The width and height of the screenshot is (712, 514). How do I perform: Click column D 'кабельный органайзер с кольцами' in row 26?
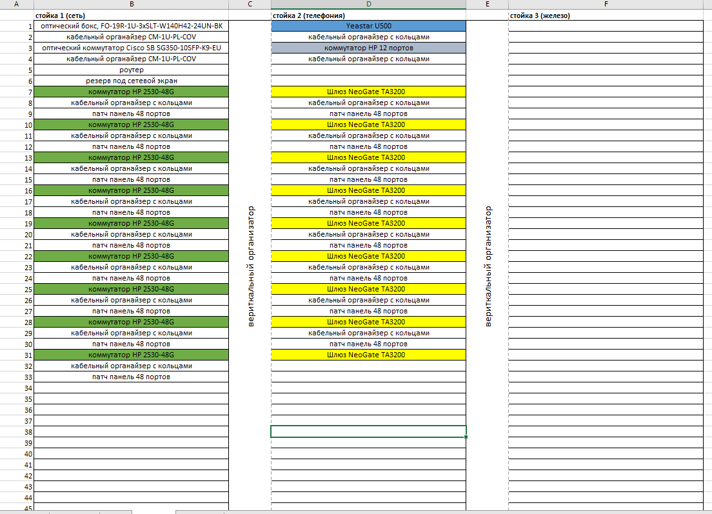[368, 300]
